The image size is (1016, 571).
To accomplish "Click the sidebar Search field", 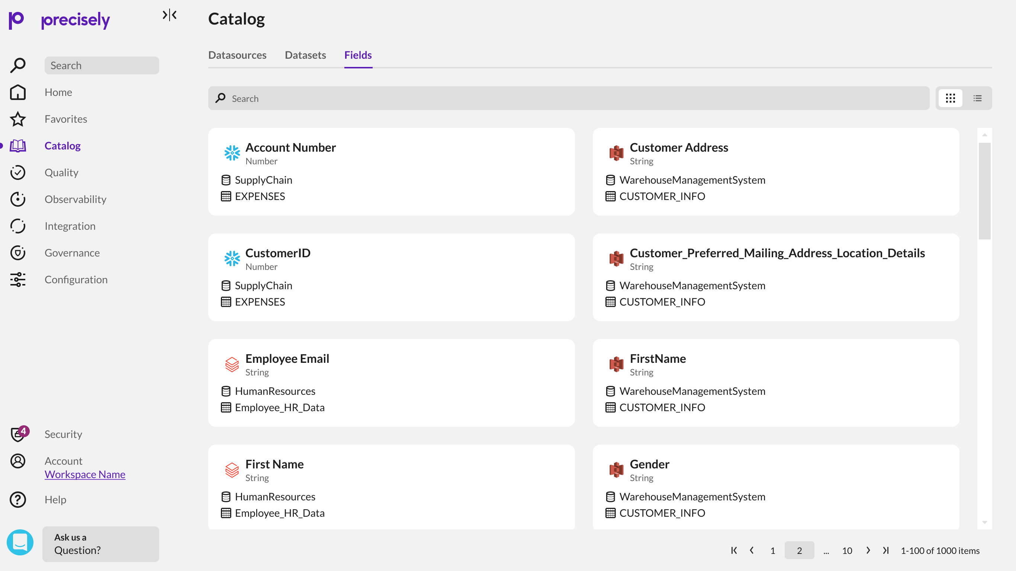I will click(x=102, y=65).
